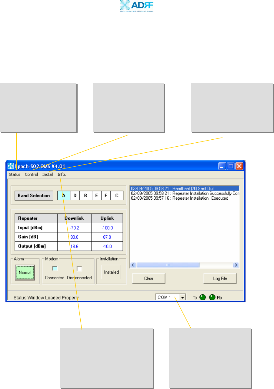274x389 pixels.
Task: Select the Repeater Installation Successfully log entry
Action: coord(185,193)
